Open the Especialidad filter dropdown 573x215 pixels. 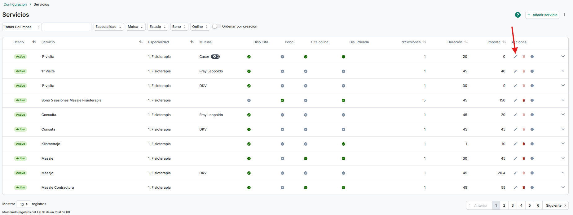(x=109, y=27)
